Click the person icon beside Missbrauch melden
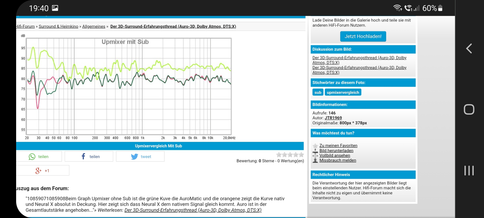484x218 pixels. pos(315,160)
